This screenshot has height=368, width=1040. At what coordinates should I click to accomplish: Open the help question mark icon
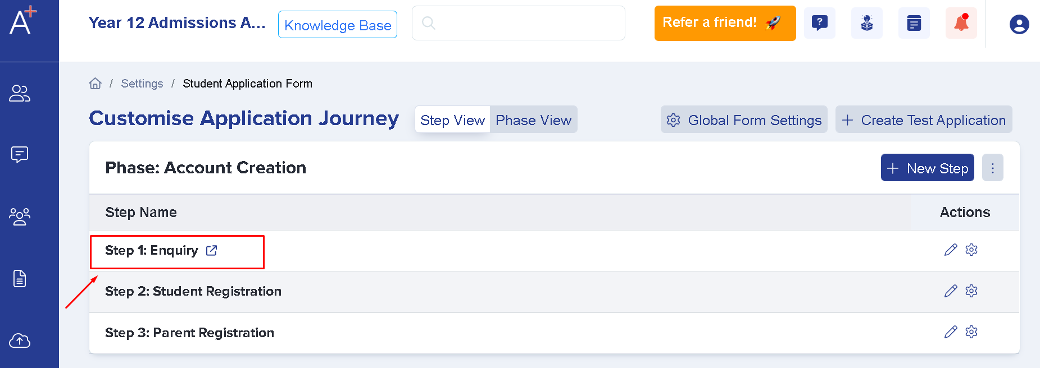point(819,23)
